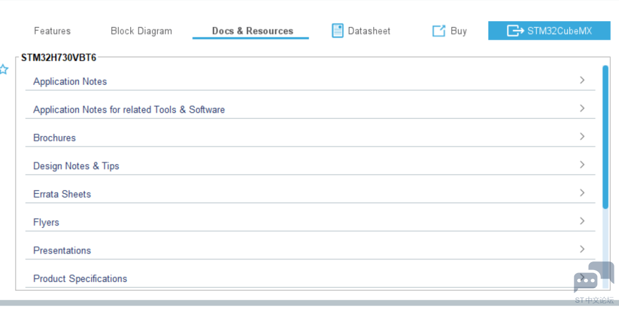Click the Datasheet document icon
Screen dimensions: 619x309
(x=338, y=31)
